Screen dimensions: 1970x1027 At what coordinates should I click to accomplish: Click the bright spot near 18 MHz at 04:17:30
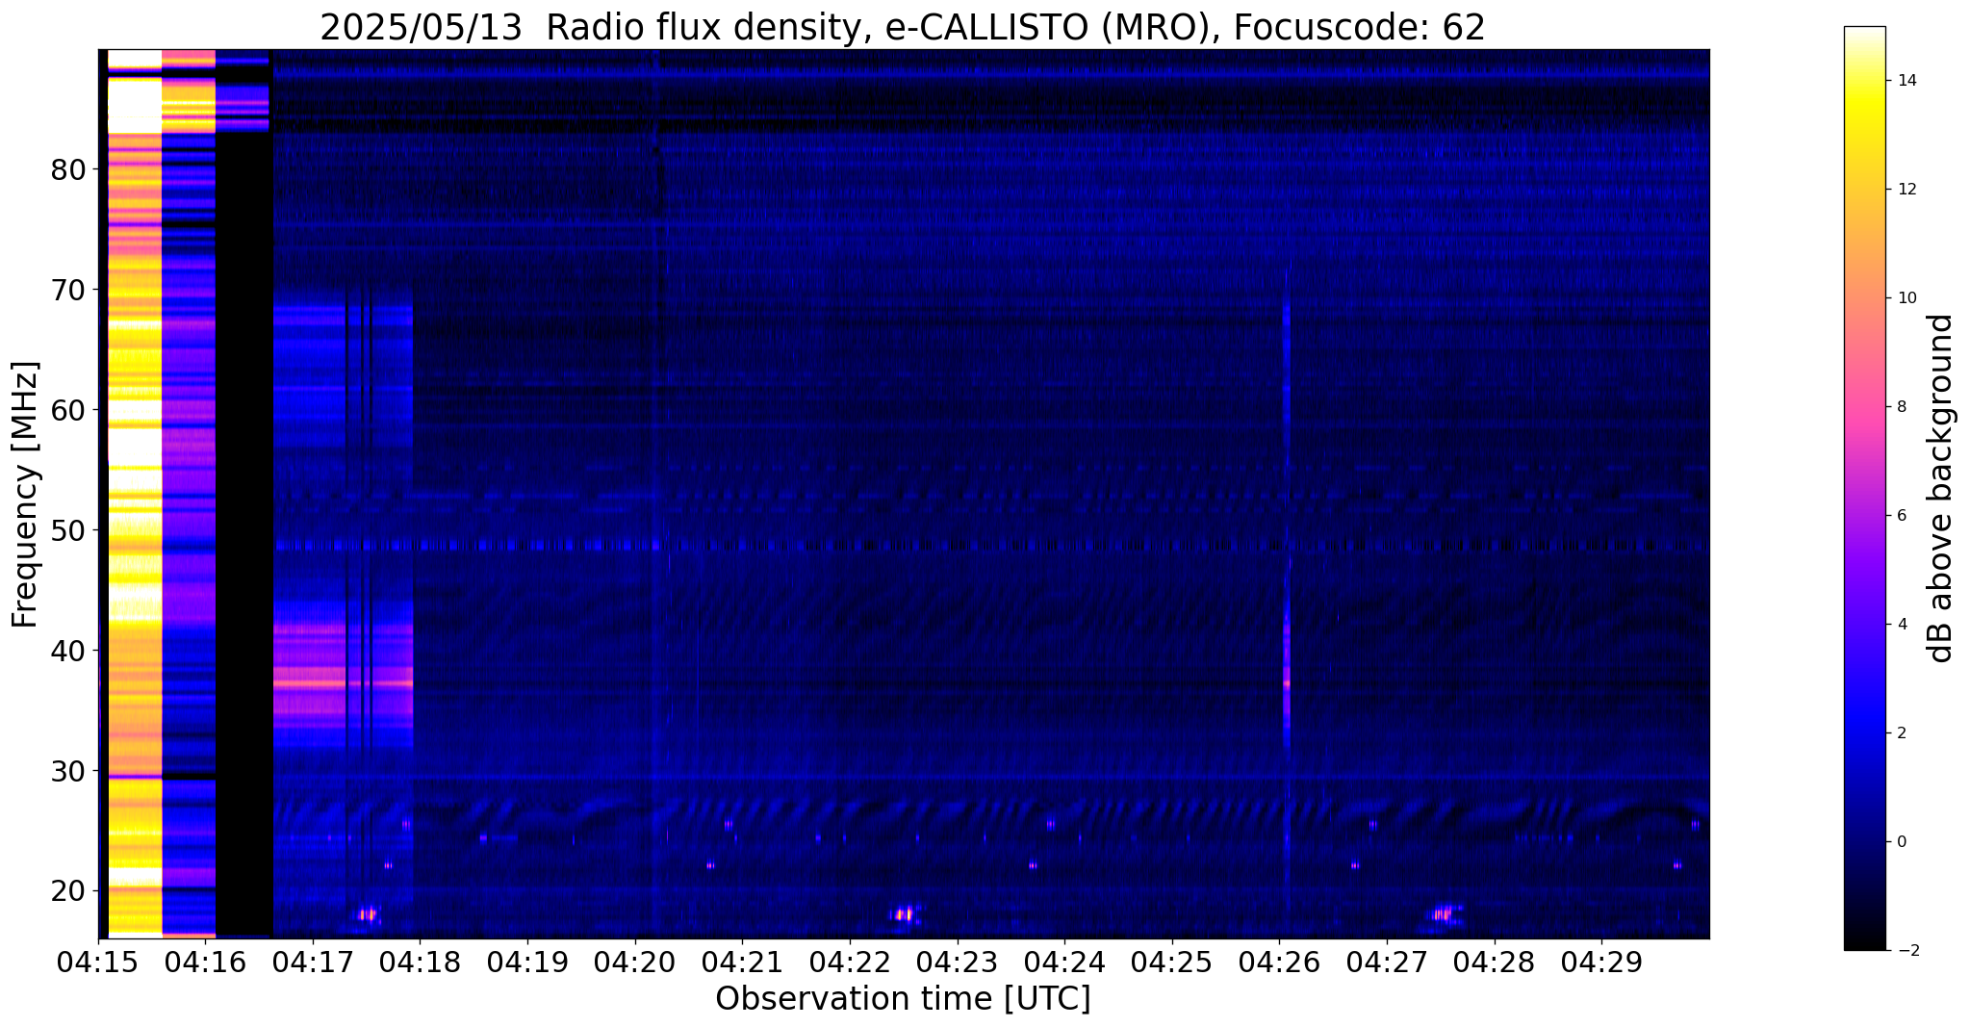(x=368, y=913)
